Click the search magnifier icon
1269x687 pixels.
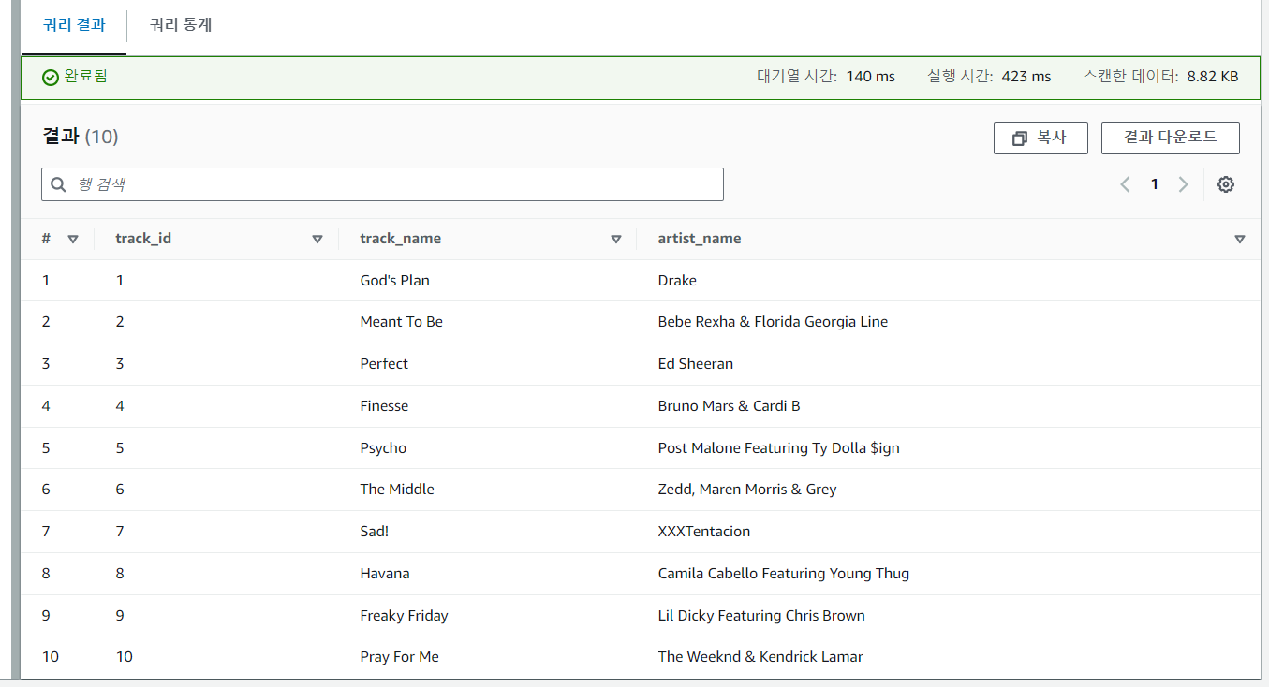[58, 184]
